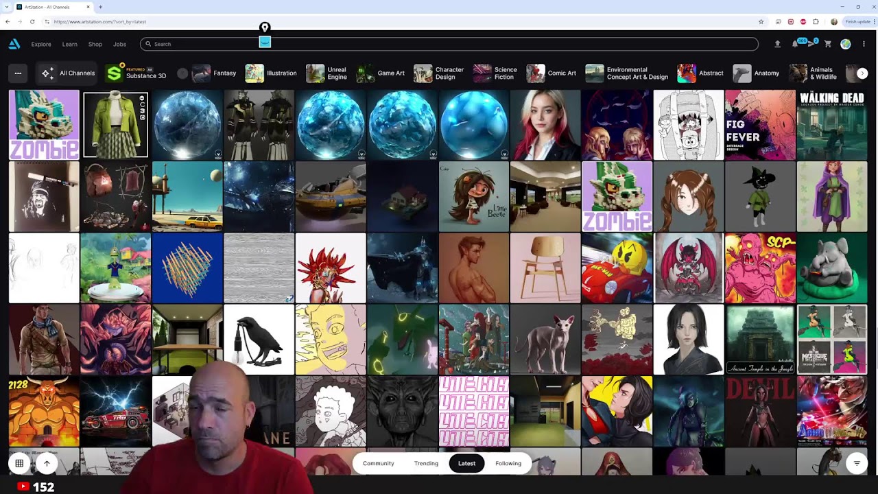Image resolution: width=878 pixels, height=494 pixels.
Task: Open the browser extensions puzzle icon
Action: [816, 21]
